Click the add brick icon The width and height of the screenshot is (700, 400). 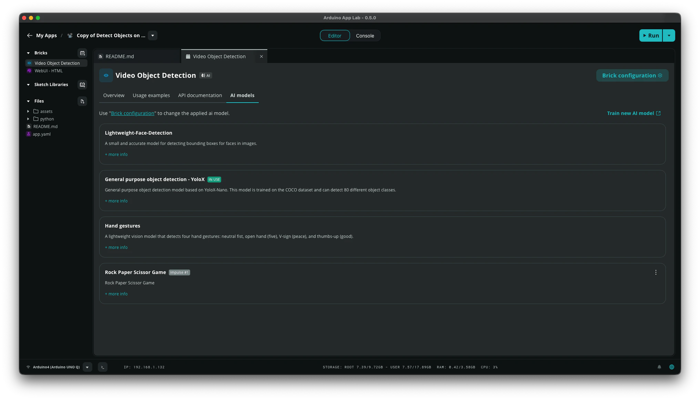tap(82, 53)
